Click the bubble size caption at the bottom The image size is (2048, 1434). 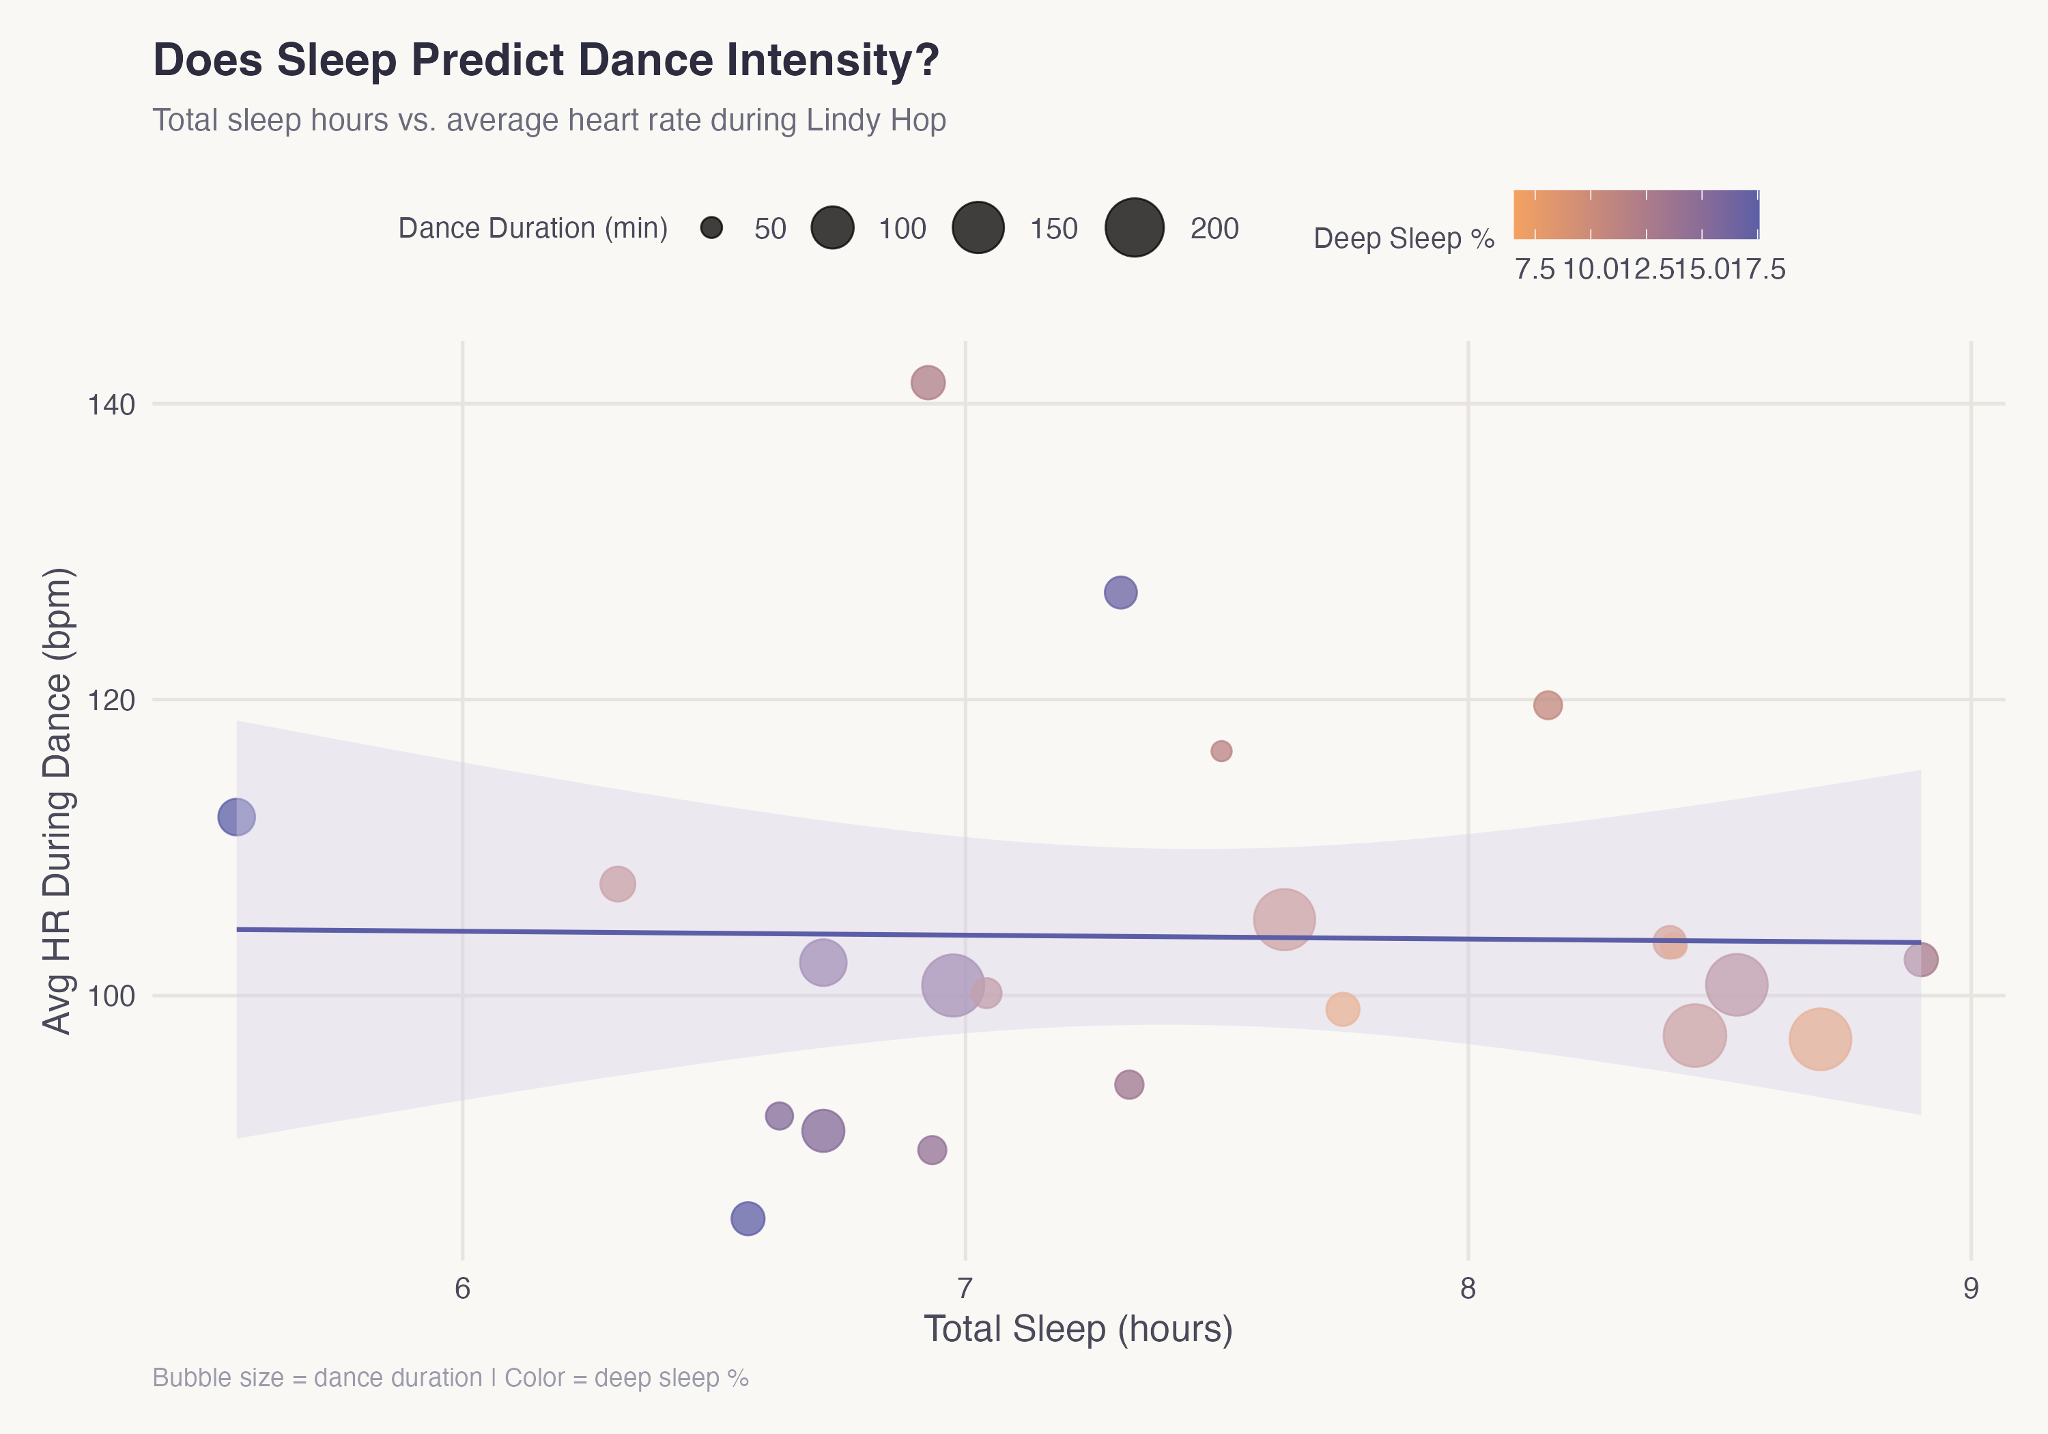click(x=451, y=1378)
